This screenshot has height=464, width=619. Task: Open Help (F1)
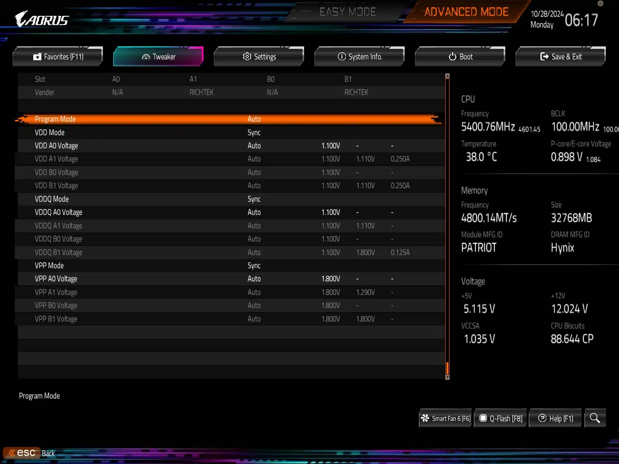coord(556,418)
